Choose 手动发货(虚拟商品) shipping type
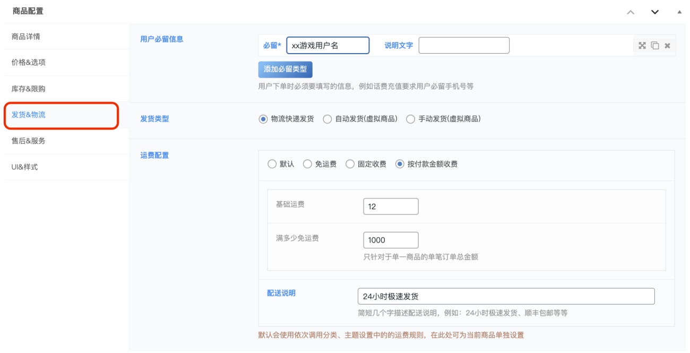690x353 pixels. click(410, 119)
